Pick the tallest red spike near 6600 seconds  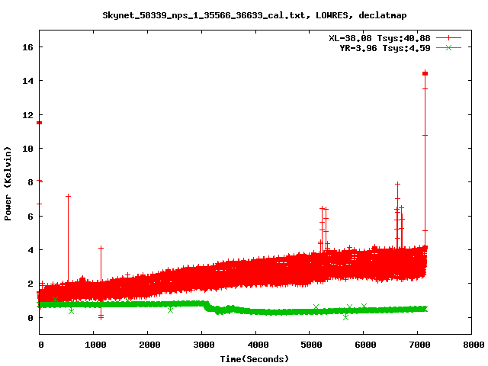click(397, 184)
